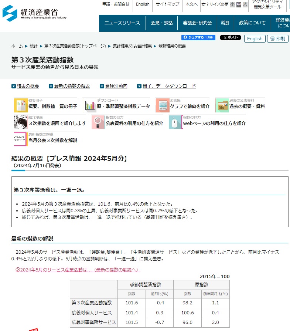This screenshot has height=331, width=290.
Task: Click the 印刷 print button
Action: [277, 39]
